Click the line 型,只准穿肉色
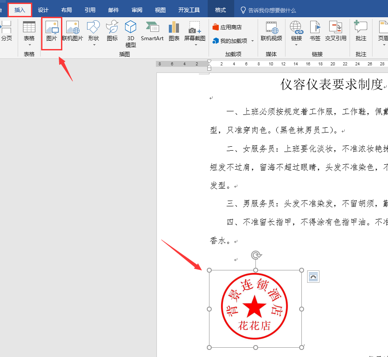This screenshot has width=388, height=357. (x=274, y=130)
